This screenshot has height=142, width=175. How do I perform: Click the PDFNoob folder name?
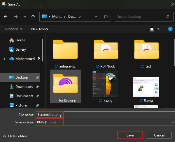[x=108, y=66]
